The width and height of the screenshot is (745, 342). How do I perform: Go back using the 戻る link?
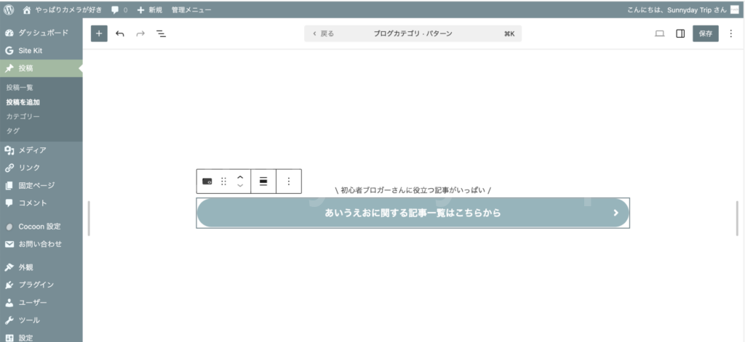pyautogui.click(x=323, y=33)
